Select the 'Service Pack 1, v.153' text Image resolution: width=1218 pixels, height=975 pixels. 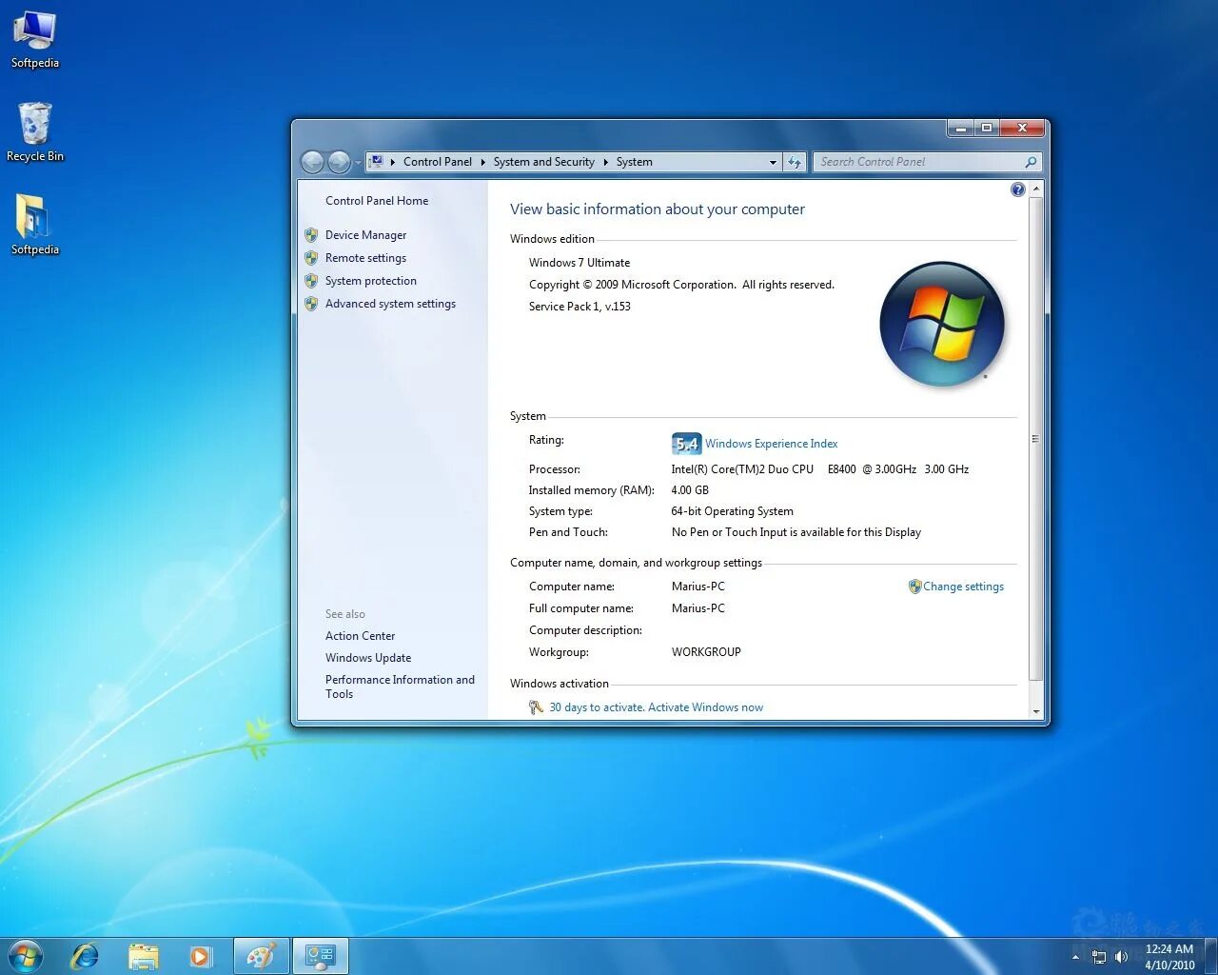[580, 307]
